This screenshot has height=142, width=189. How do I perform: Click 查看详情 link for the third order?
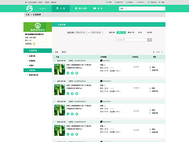pos(155,113)
